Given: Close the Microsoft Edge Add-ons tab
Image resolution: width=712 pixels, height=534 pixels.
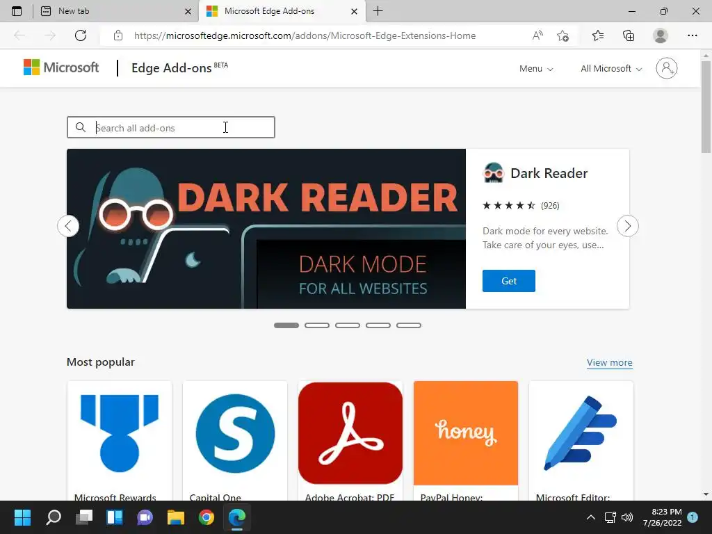Looking at the screenshot, I should coord(354,11).
